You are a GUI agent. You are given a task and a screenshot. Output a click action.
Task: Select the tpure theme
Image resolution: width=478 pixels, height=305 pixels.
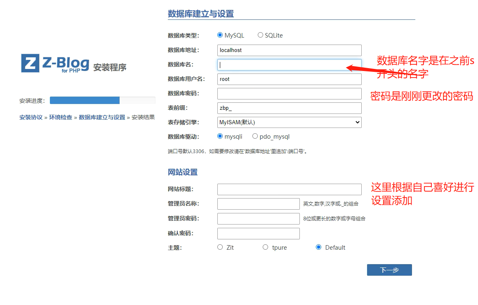click(265, 247)
